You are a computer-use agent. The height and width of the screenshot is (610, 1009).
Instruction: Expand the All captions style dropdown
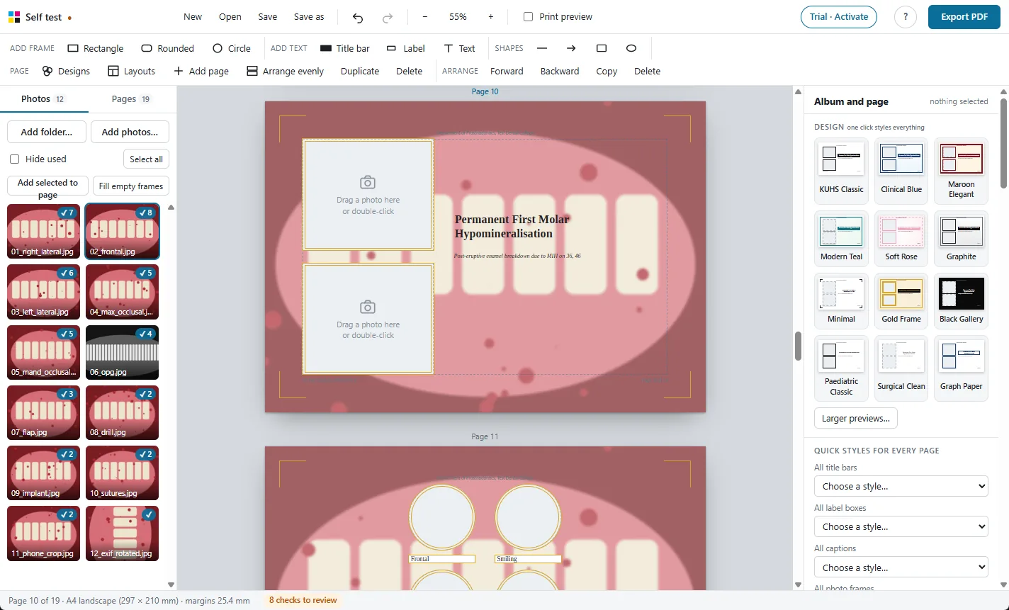901,567
